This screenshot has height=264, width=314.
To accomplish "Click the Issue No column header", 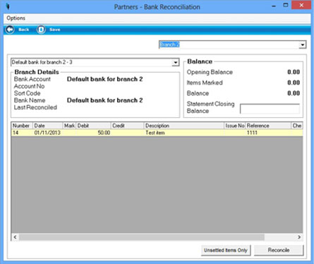I will [235, 126].
